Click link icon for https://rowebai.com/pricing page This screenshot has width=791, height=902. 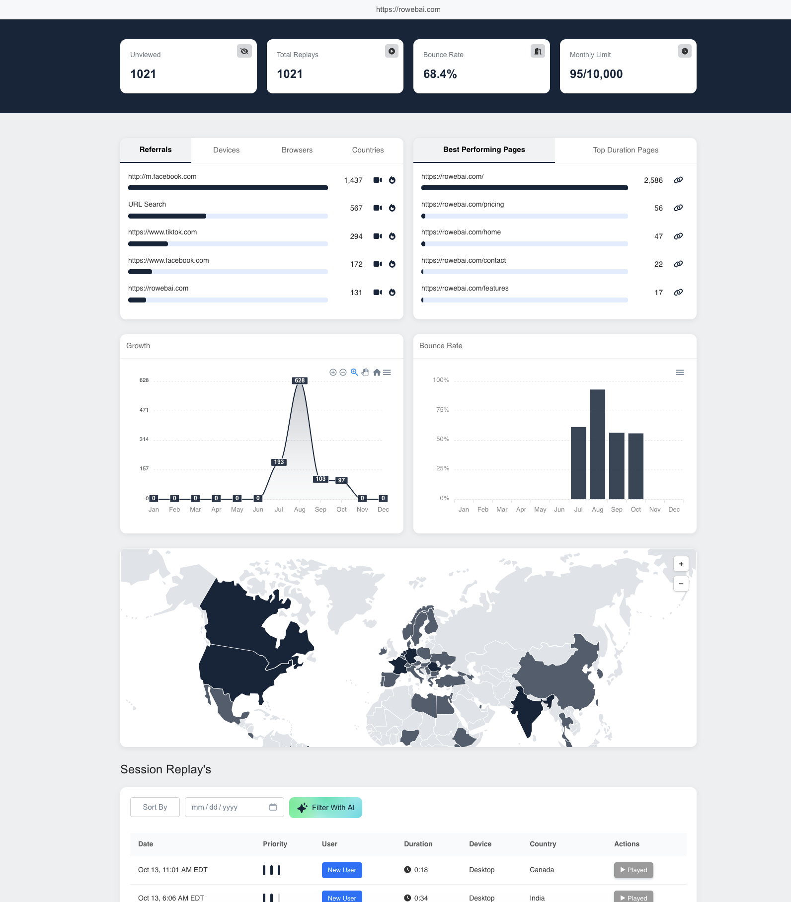click(x=678, y=208)
